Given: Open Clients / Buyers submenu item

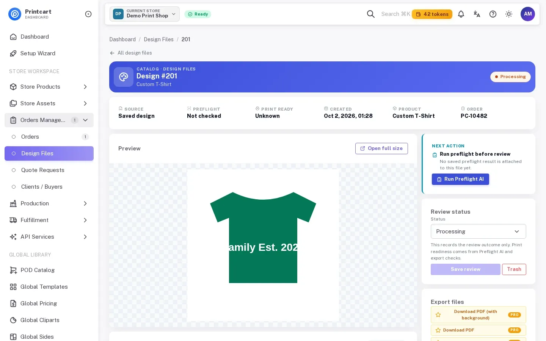Looking at the screenshot, I should click(49, 187).
